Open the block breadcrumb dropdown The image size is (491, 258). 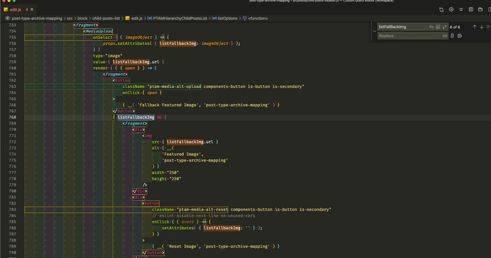tap(82, 19)
